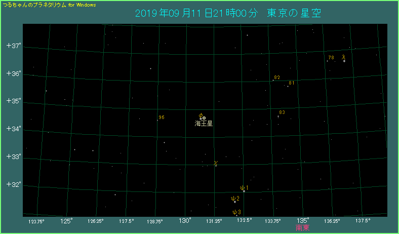Select star number 81
The width and height of the screenshot is (399, 234).
click(288, 86)
